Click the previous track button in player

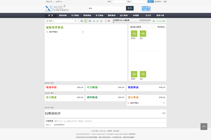click(x=81, y=21)
